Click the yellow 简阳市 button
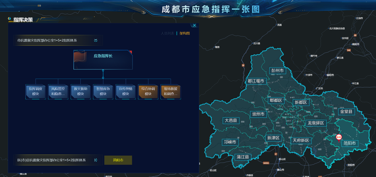 (118, 160)
